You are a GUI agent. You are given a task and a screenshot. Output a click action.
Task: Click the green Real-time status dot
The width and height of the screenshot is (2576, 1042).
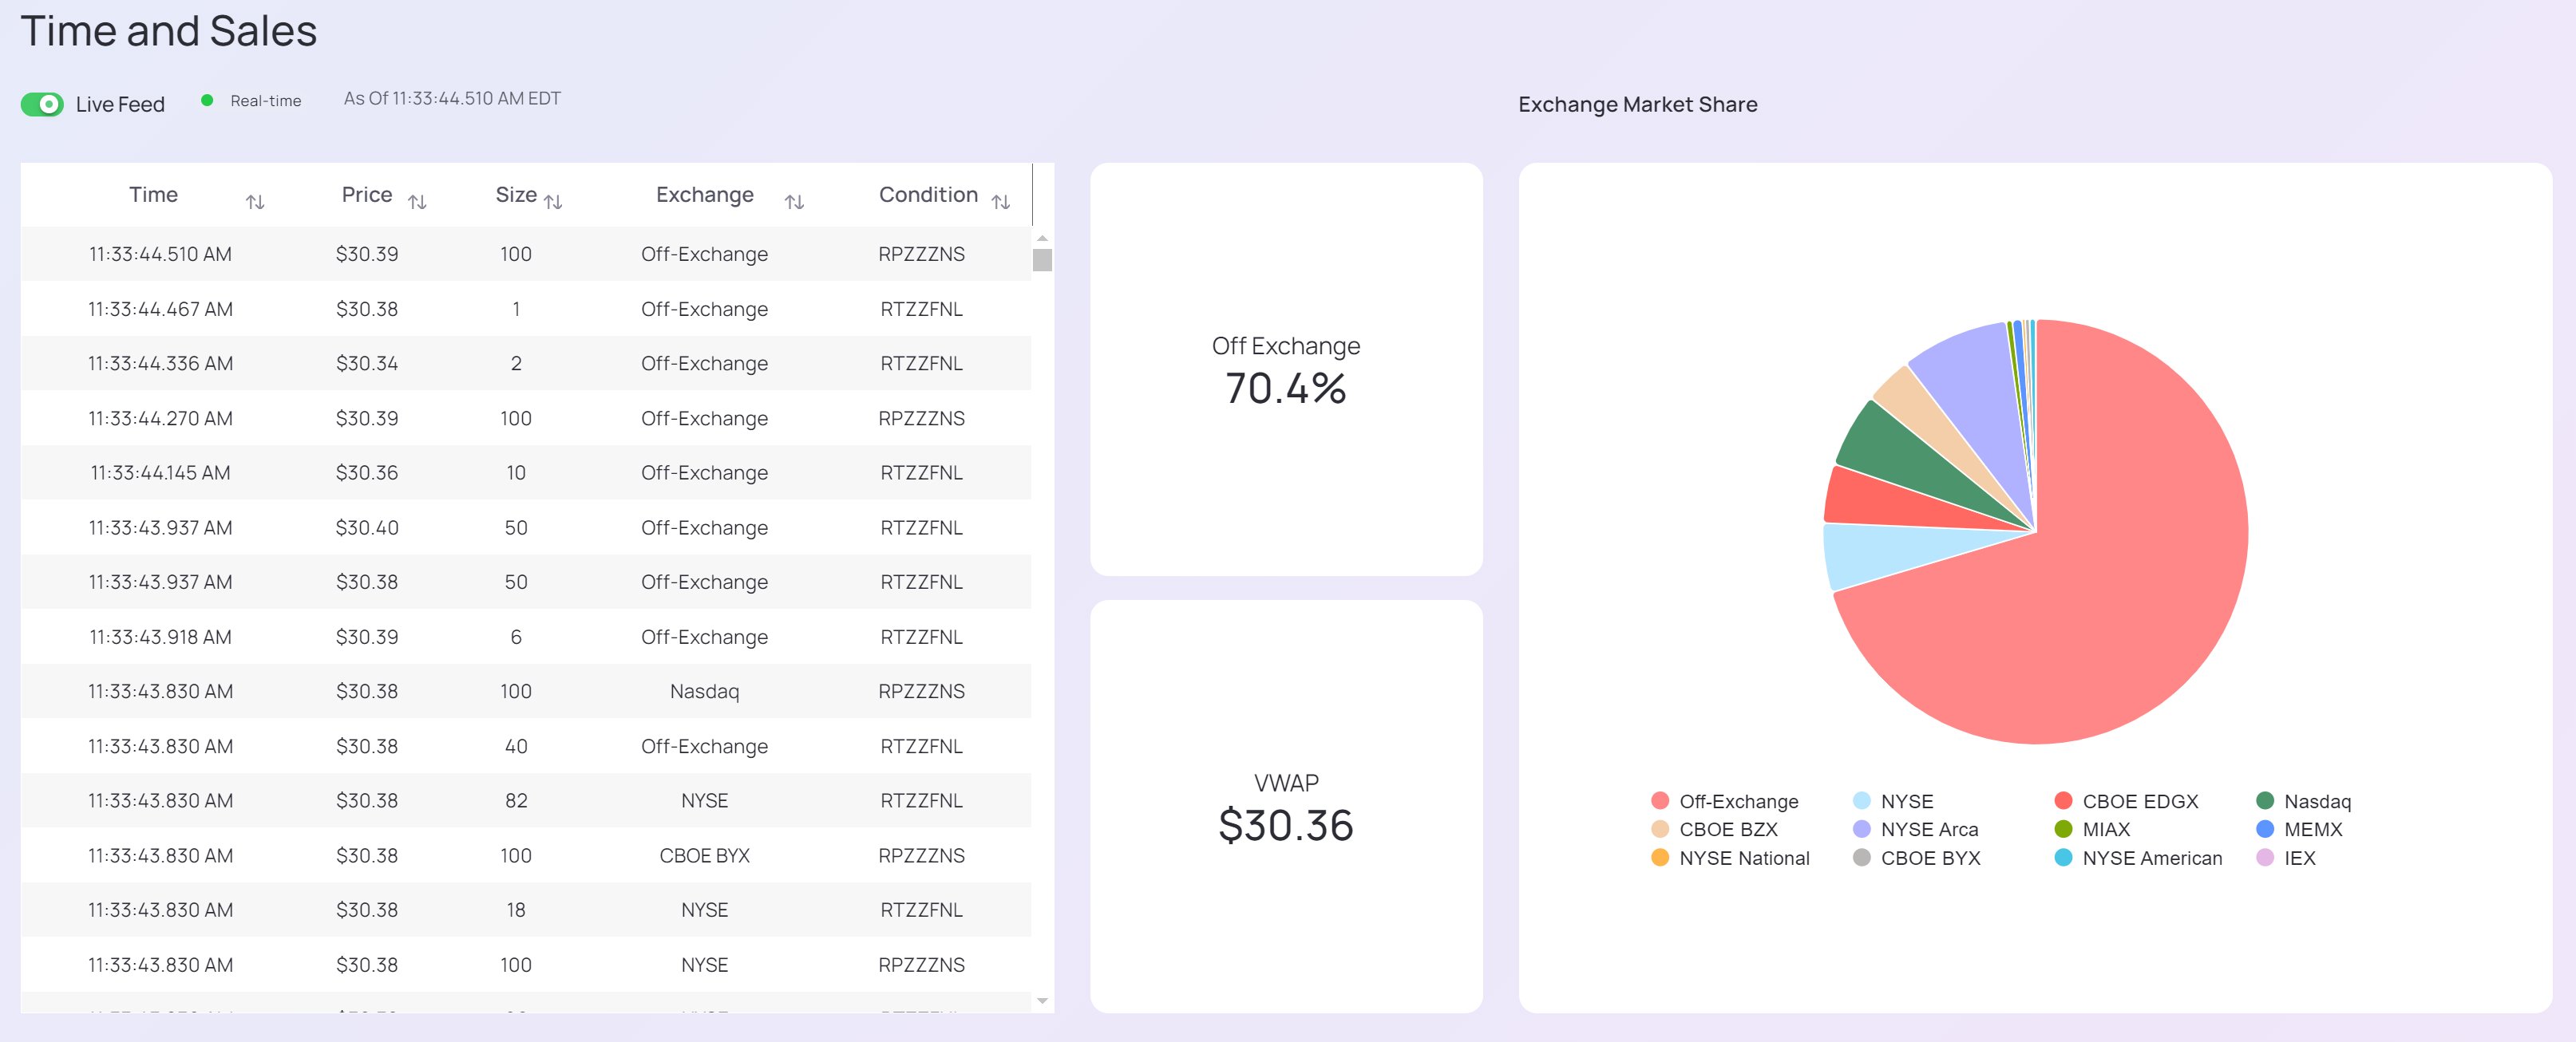[207, 100]
